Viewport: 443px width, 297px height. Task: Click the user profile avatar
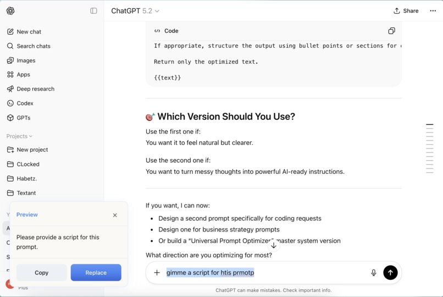click(9, 284)
